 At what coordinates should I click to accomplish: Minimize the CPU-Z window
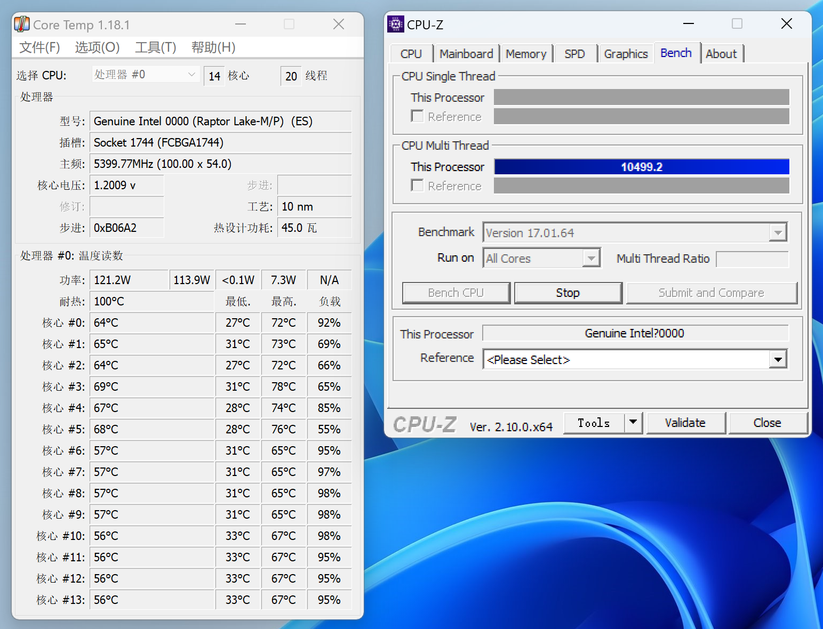click(689, 23)
